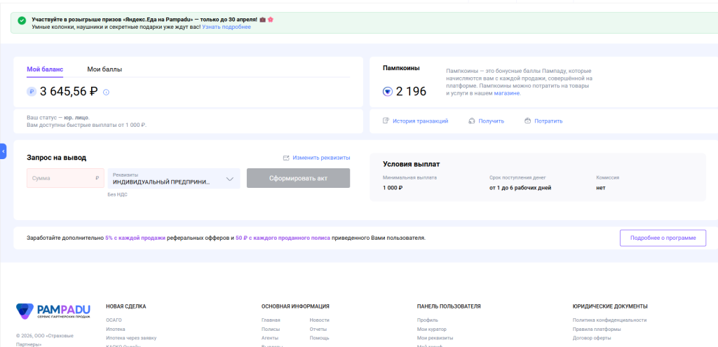Open the ОСАГО footer link
The image size is (718, 347).
point(114,320)
